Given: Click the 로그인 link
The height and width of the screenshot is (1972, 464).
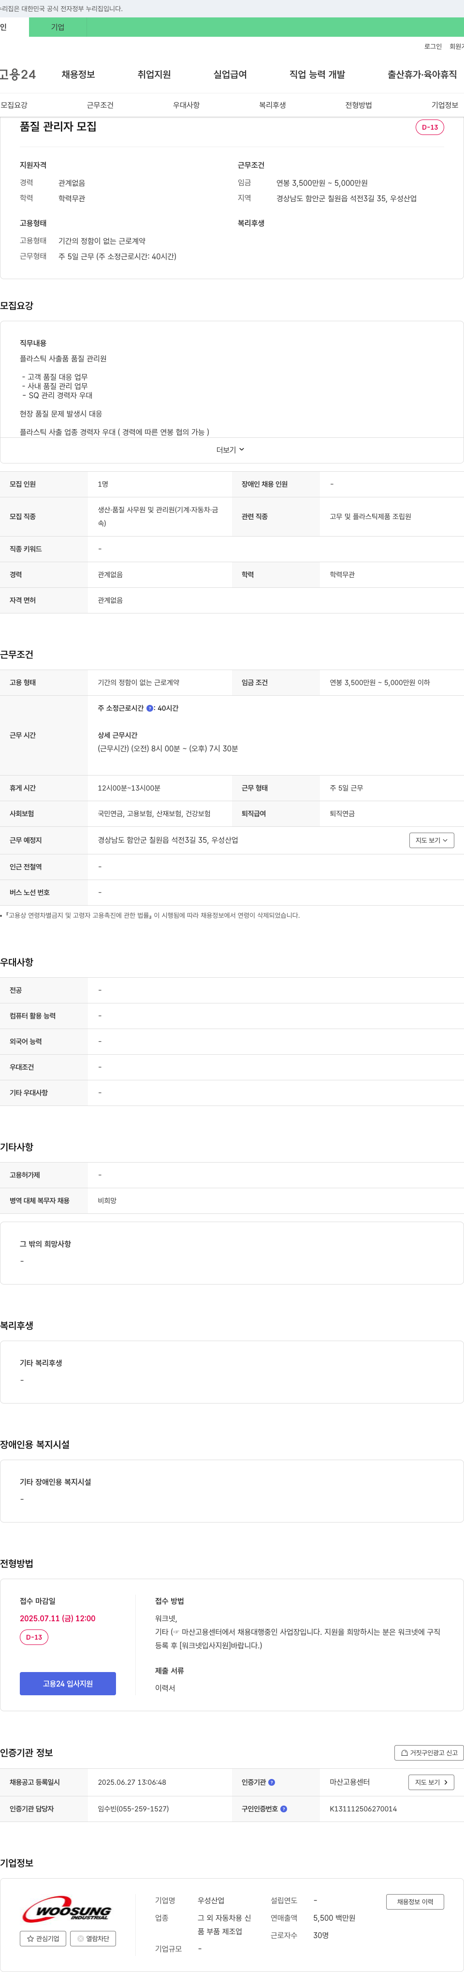Looking at the screenshot, I should [x=433, y=47].
